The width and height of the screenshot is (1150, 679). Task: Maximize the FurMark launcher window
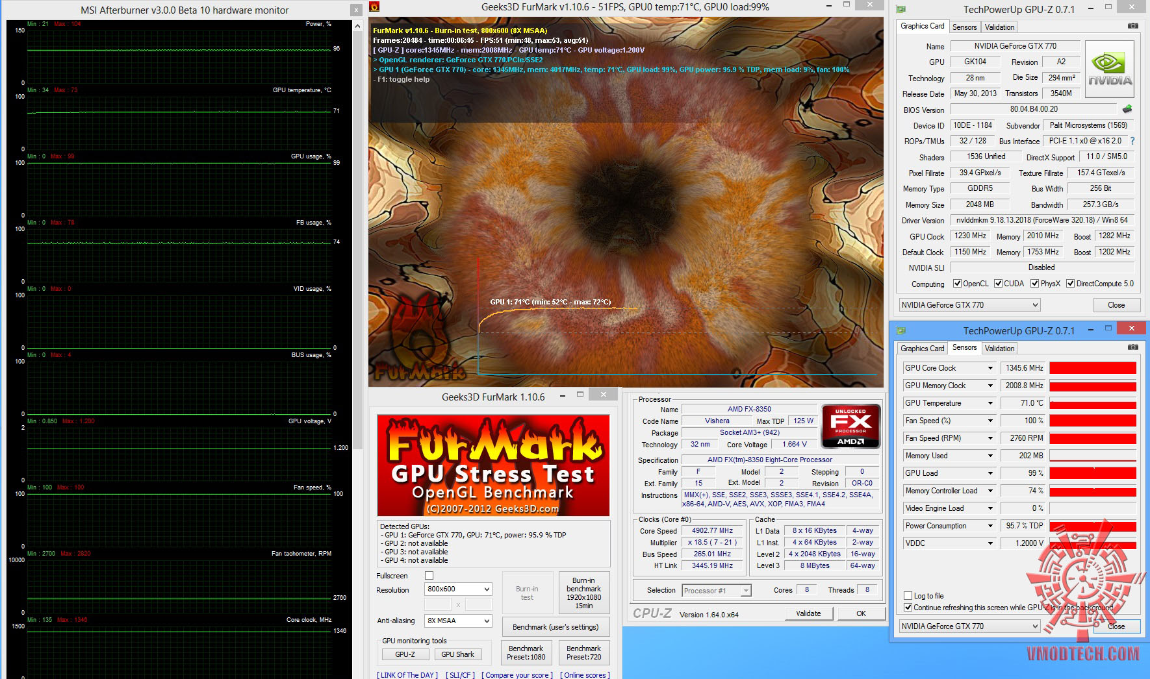tap(580, 394)
